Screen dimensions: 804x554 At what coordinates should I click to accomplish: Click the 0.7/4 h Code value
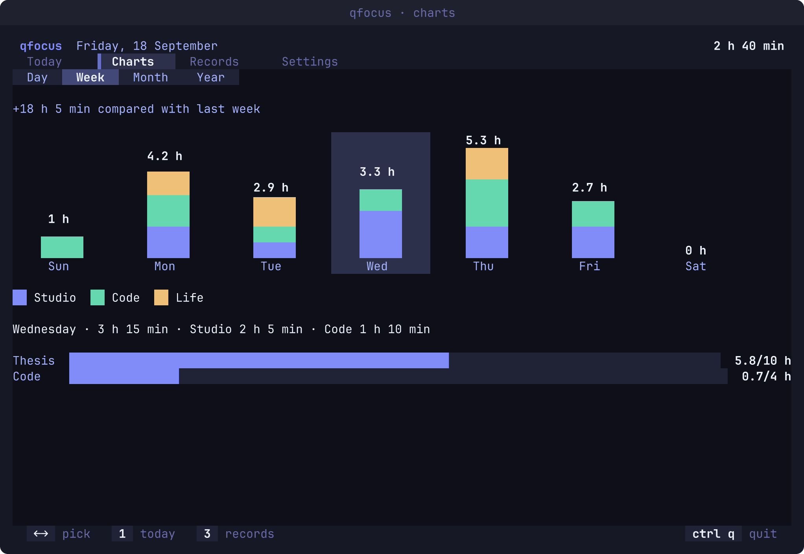[767, 377]
